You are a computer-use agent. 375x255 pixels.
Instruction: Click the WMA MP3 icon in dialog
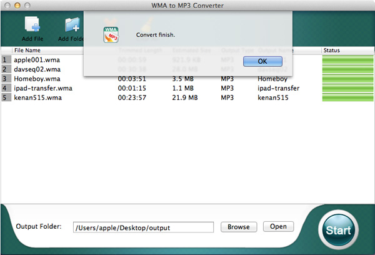(111, 35)
